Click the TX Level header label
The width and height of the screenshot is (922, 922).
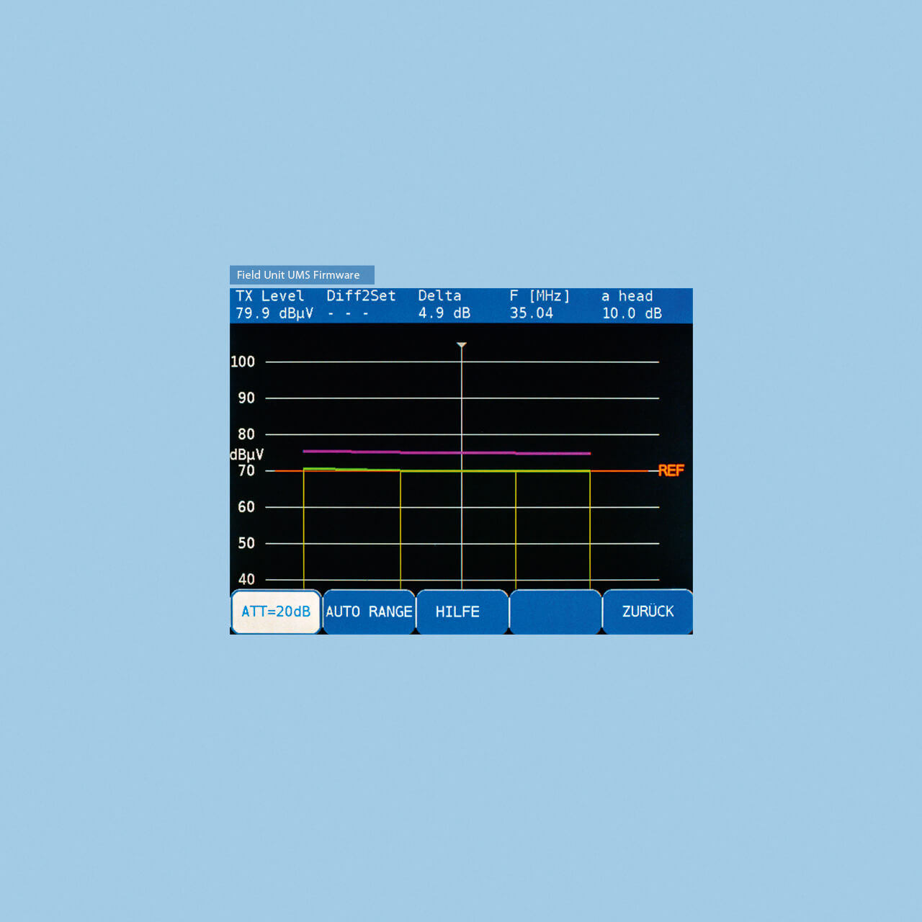(270, 296)
